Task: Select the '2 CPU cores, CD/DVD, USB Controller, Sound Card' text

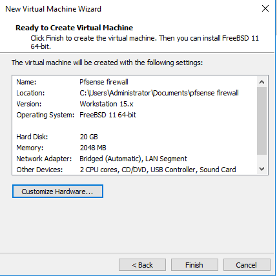Action: pos(158,170)
